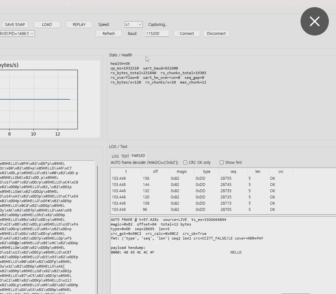Viewport: 336px width, 294px height.
Task: Connect to the serial port
Action: [186, 33]
